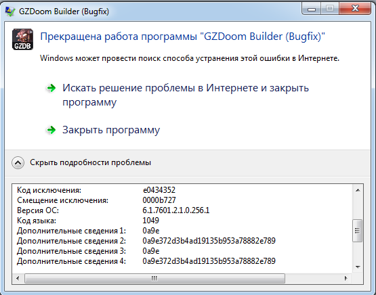Click "Дополнительные сведения 3:" label
Image resolution: width=376 pixels, height=295 pixels.
71,251
